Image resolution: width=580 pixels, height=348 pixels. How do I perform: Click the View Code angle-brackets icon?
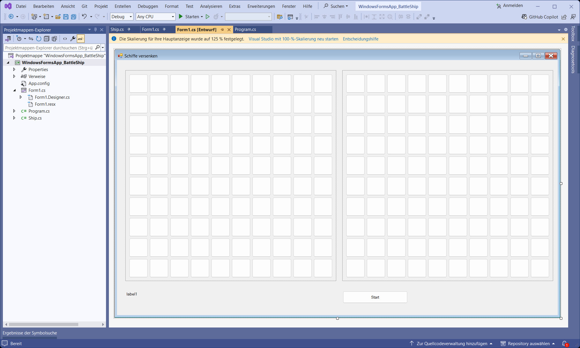(65, 39)
